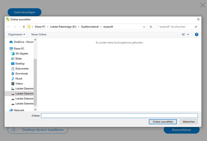Image resolution: width=207 pixels, height=141 pixels.
Task: Select OneDrive in the navigation pane
Action: (24, 42)
